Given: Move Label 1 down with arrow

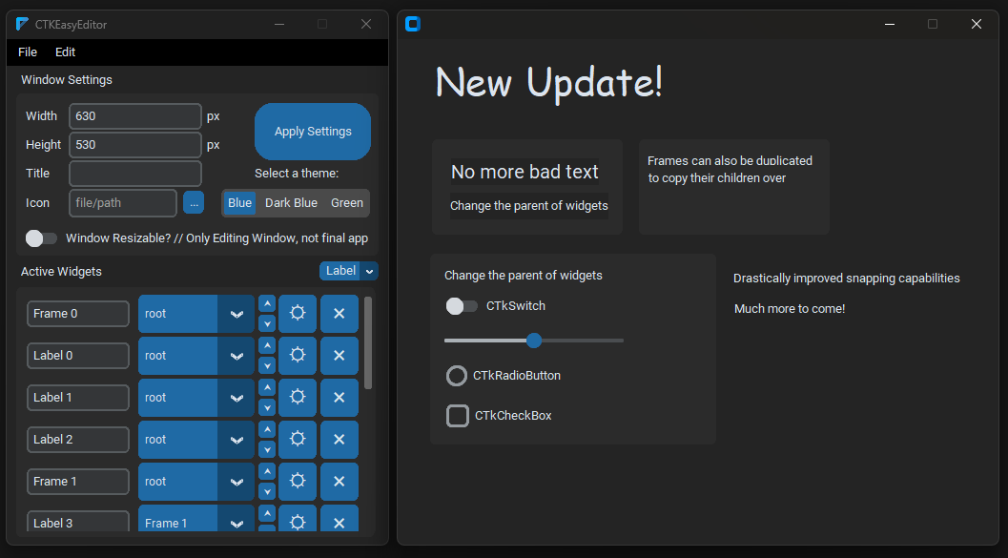Looking at the screenshot, I should click(x=267, y=407).
